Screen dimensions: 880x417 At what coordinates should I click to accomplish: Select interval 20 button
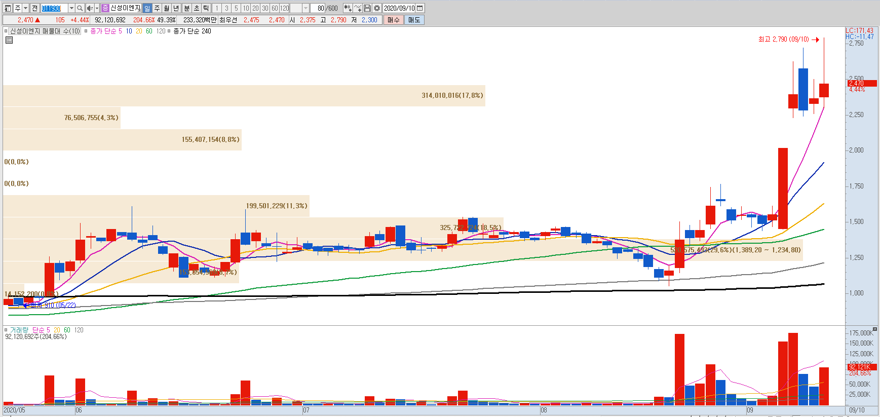(x=255, y=8)
